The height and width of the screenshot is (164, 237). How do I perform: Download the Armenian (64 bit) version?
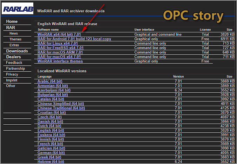click(x=53, y=86)
